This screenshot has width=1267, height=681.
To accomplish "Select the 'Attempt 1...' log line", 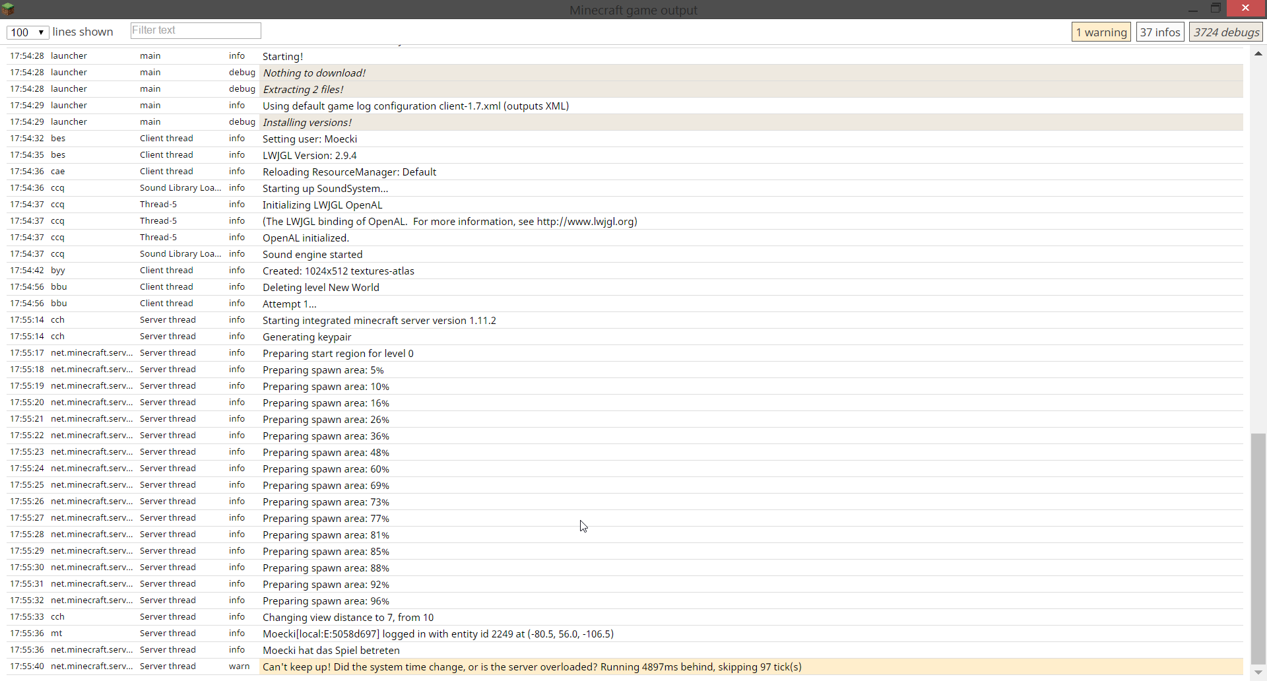I will (x=625, y=304).
